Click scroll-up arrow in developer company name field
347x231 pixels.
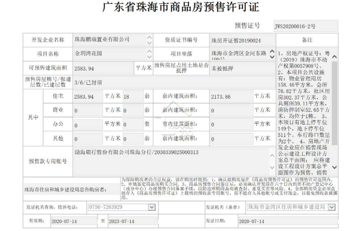[x=149, y=38]
